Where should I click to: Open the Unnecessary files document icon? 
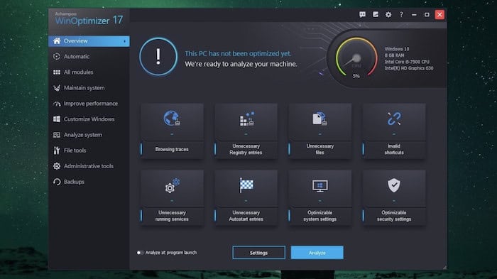(319, 119)
